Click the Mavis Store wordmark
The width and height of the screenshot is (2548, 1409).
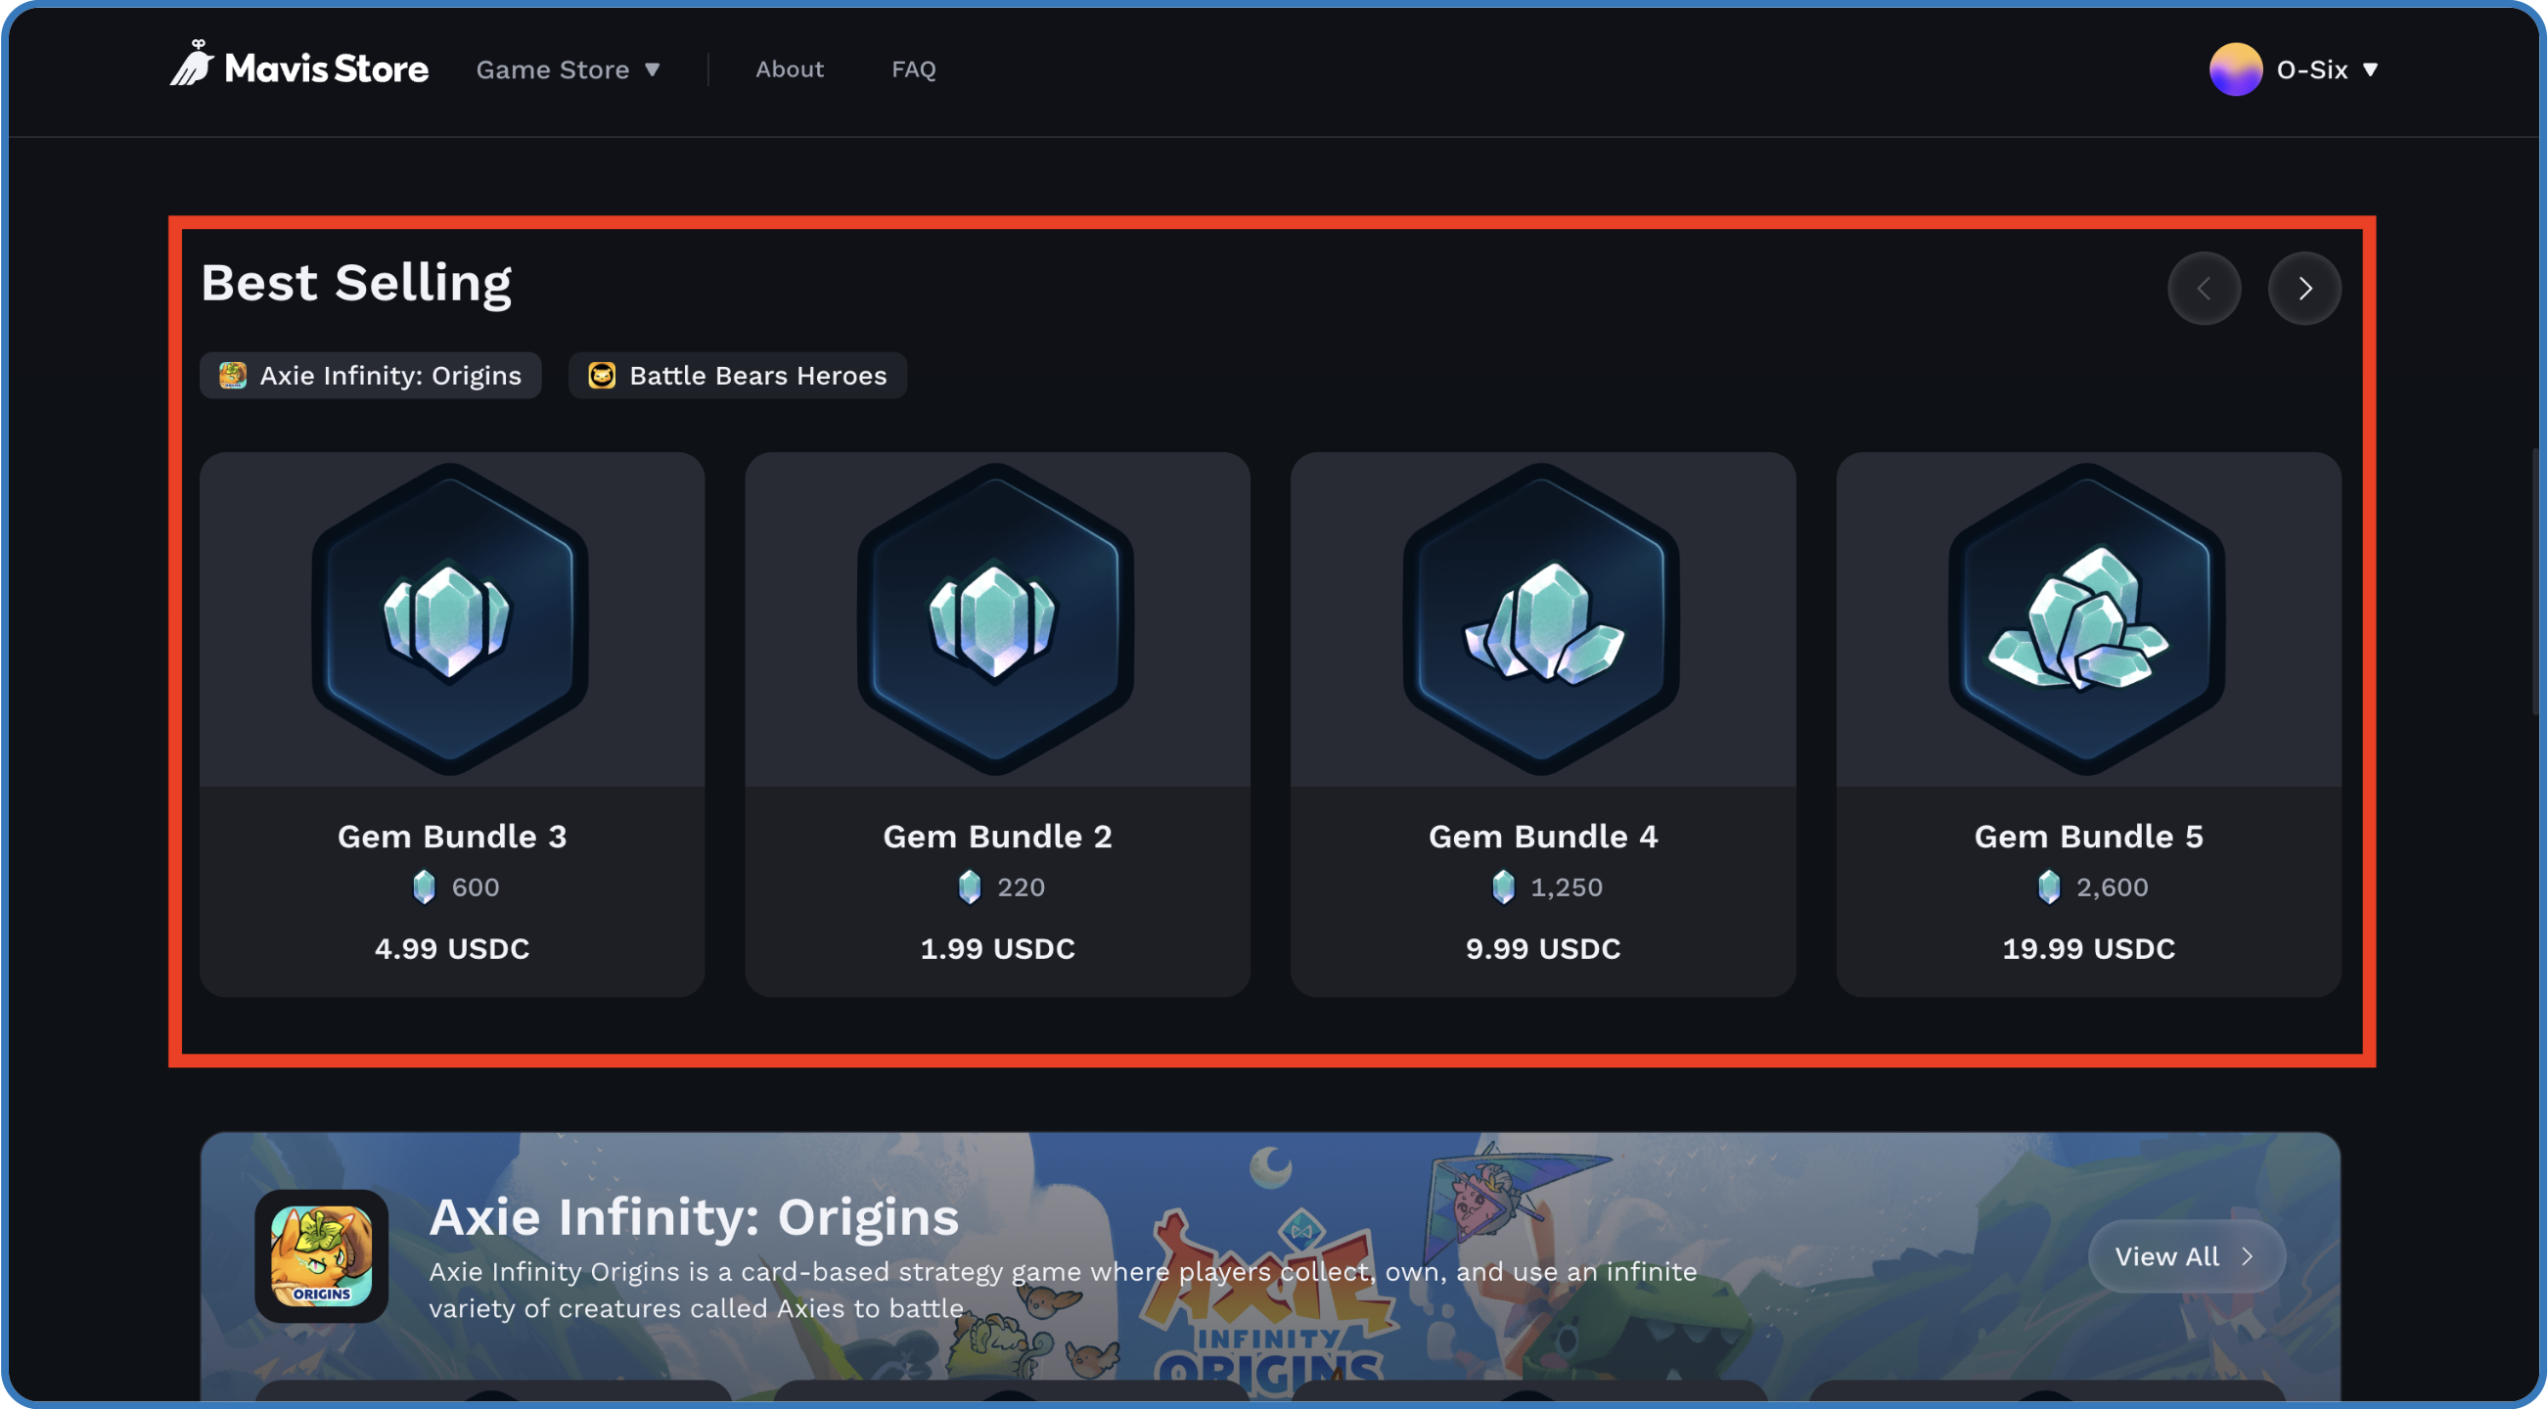[327, 68]
